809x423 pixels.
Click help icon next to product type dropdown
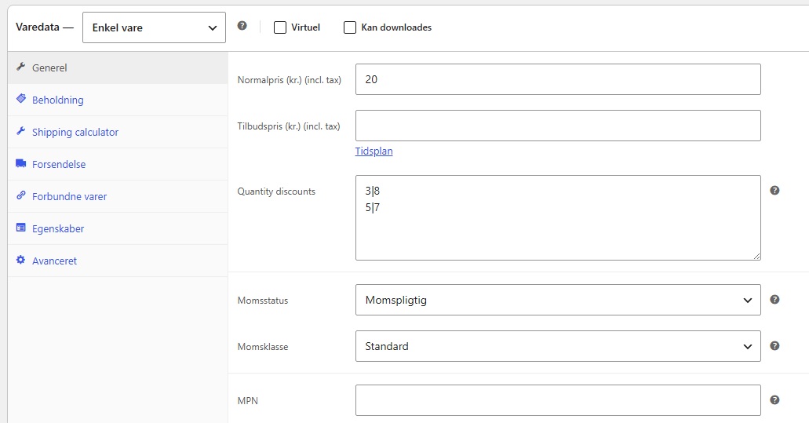click(x=242, y=25)
